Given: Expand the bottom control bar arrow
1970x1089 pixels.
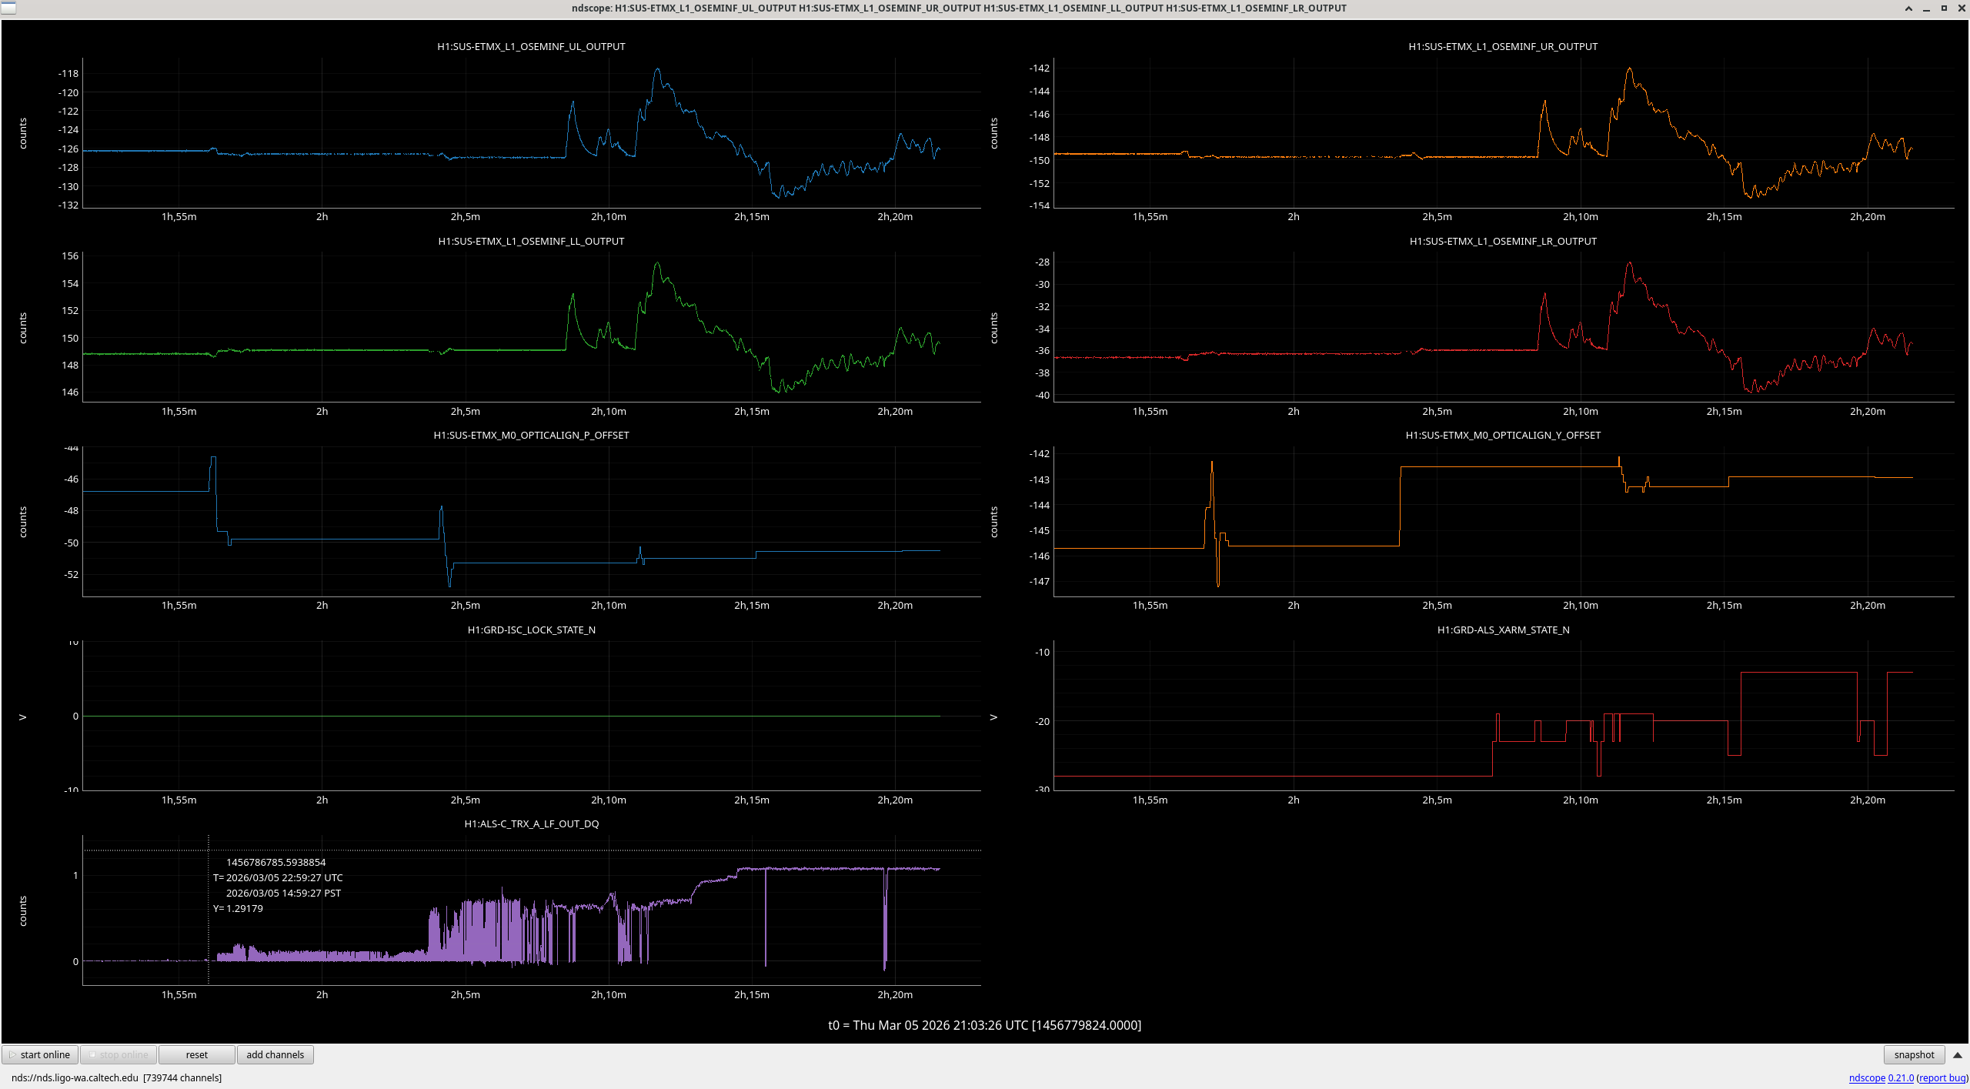Looking at the screenshot, I should pyautogui.click(x=1958, y=1055).
